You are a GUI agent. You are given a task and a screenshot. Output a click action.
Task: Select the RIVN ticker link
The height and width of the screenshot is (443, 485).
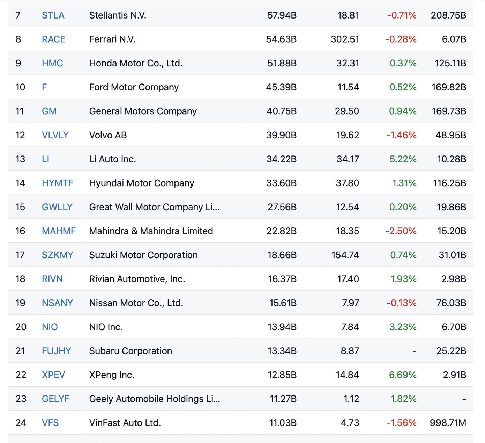pyautogui.click(x=52, y=279)
